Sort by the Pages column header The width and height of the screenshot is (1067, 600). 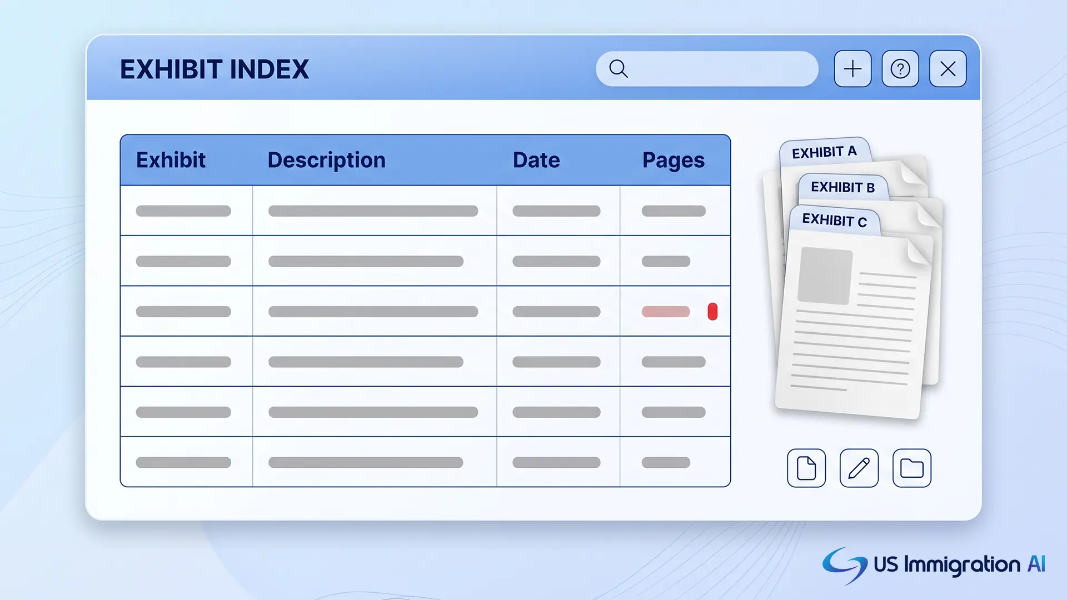coord(674,160)
